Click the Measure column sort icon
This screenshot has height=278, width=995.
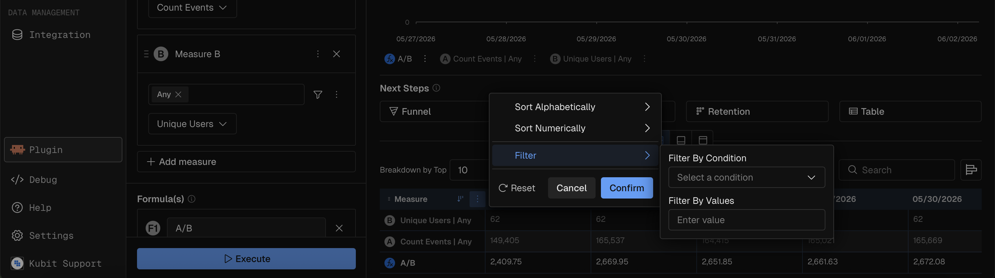pyautogui.click(x=460, y=199)
